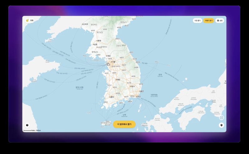
Task: Click the 대전 city marker
Action: pos(118,79)
